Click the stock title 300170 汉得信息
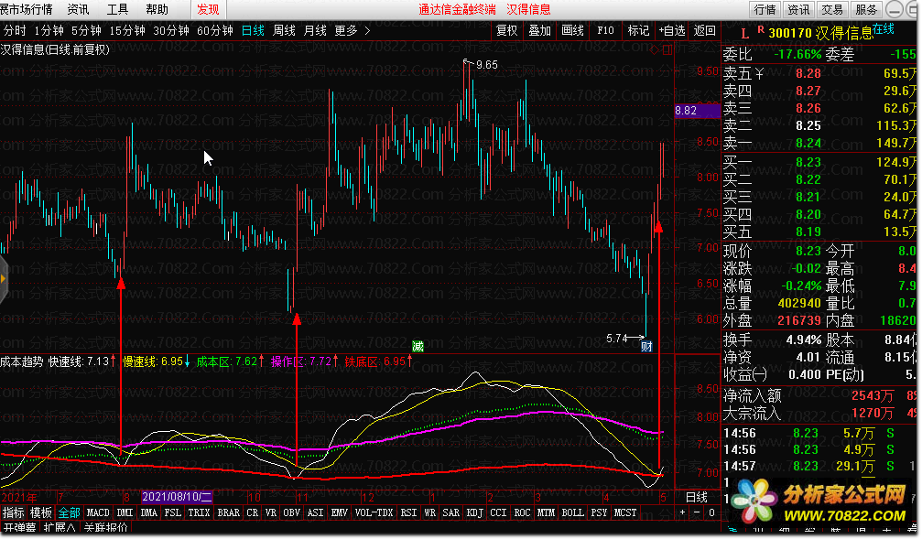The width and height of the screenshot is (922, 539). tap(821, 34)
